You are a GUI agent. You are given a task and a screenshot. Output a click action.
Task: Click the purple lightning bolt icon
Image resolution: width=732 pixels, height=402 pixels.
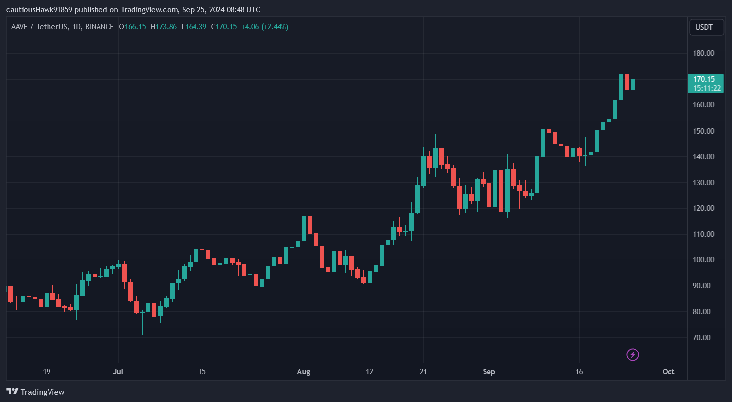[633, 354]
